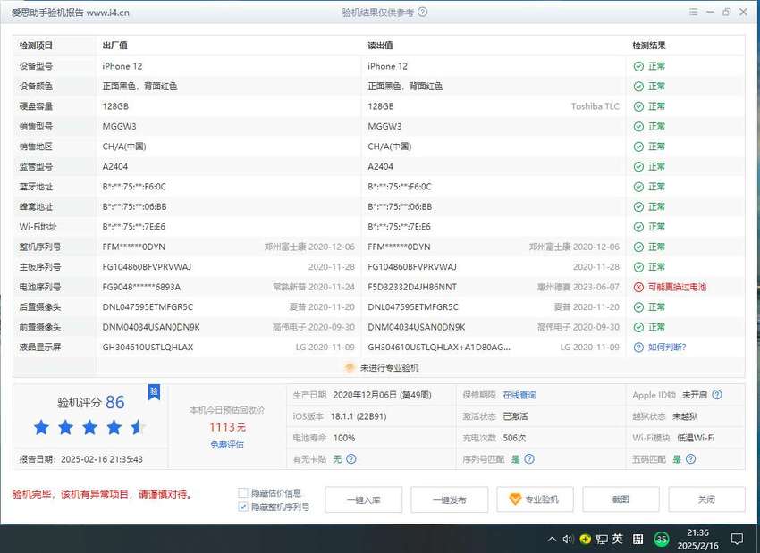This screenshot has width=760, height=553.
Task: Click the 报告日期 2025-02-16 21:35:43 text
Action: click(x=81, y=459)
